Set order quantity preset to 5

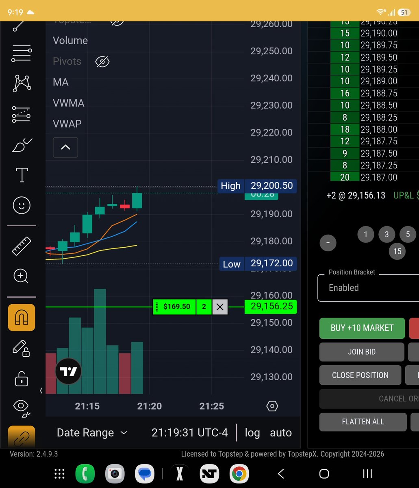pyautogui.click(x=408, y=235)
